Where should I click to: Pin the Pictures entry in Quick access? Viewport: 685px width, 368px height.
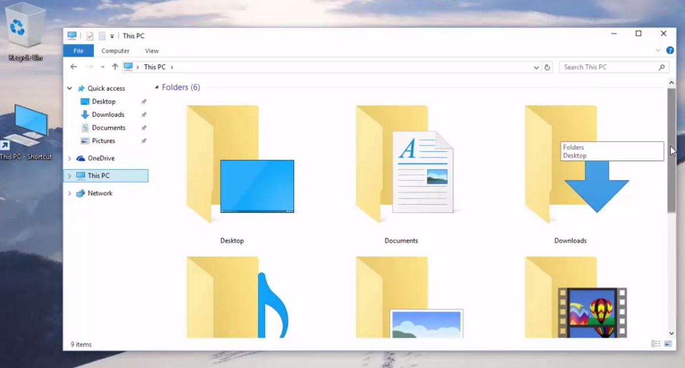point(144,141)
